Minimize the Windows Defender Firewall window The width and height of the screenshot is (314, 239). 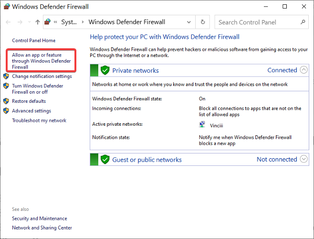(266, 7)
